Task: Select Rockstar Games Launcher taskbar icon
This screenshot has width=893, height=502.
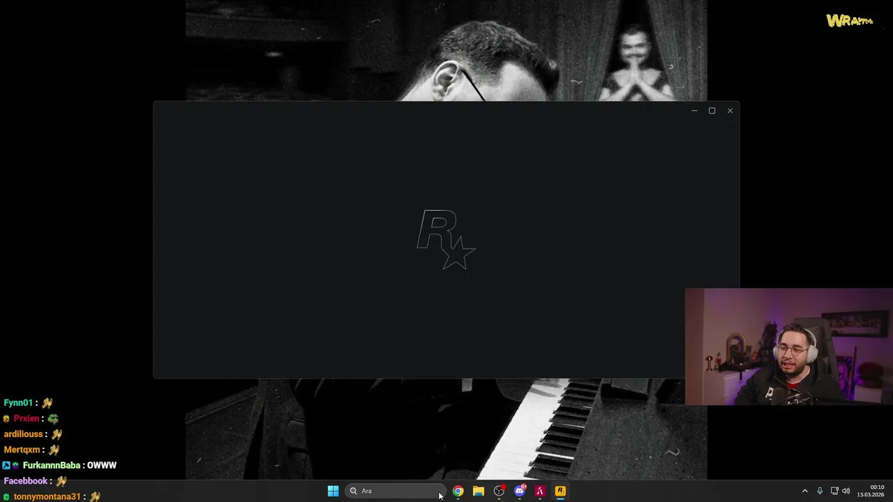Action: [560, 491]
